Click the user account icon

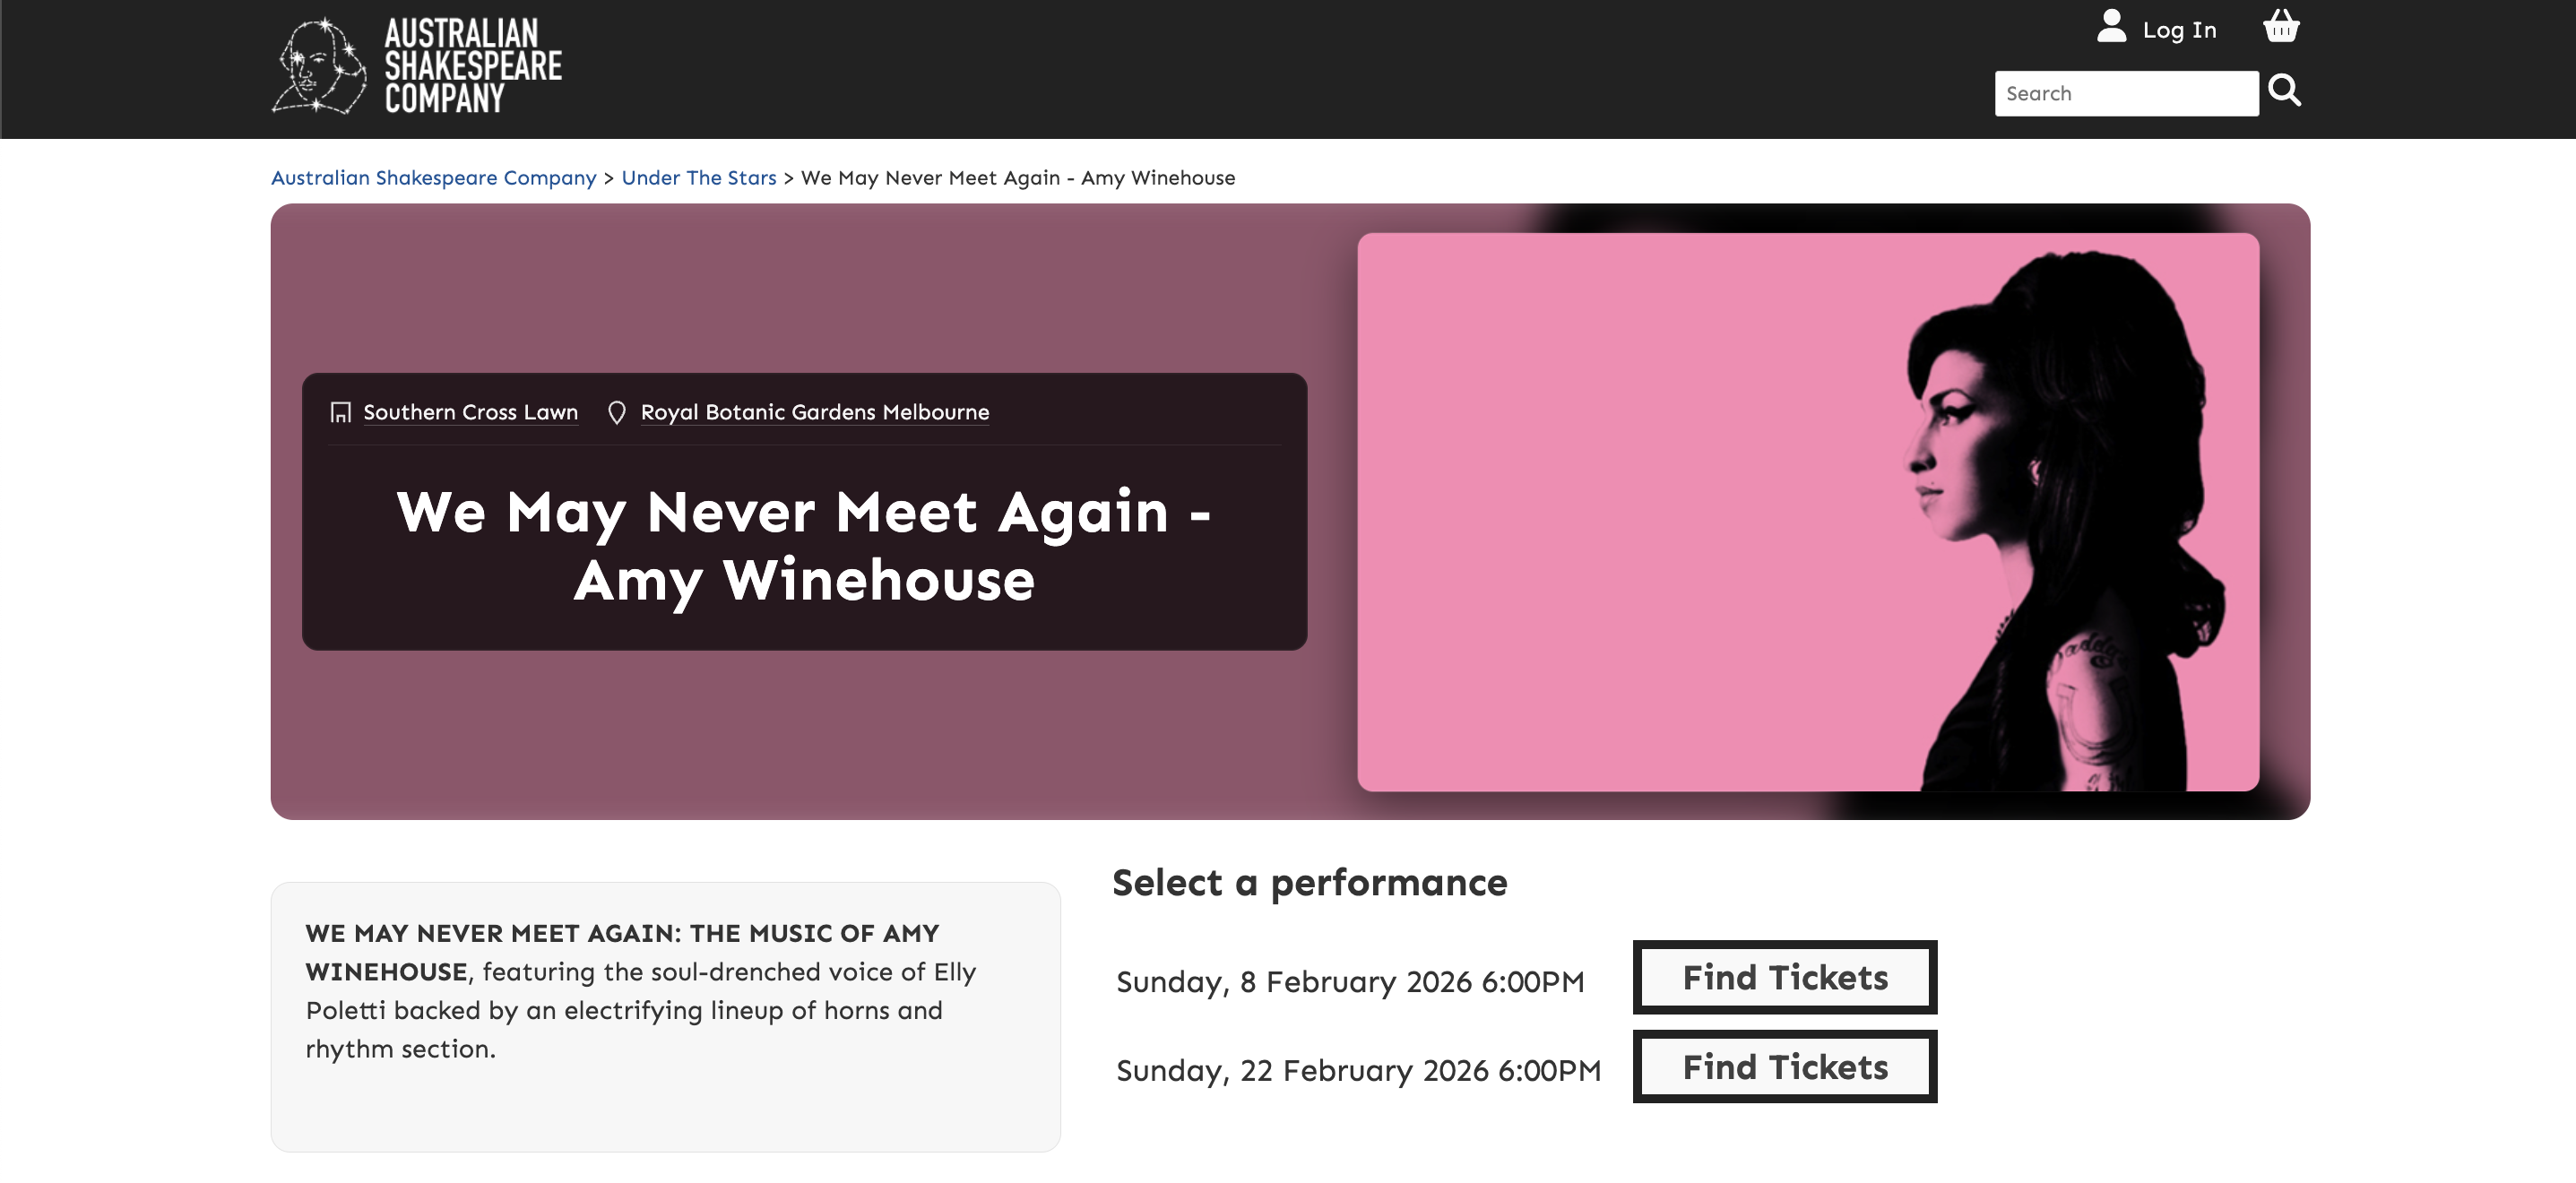[2111, 27]
